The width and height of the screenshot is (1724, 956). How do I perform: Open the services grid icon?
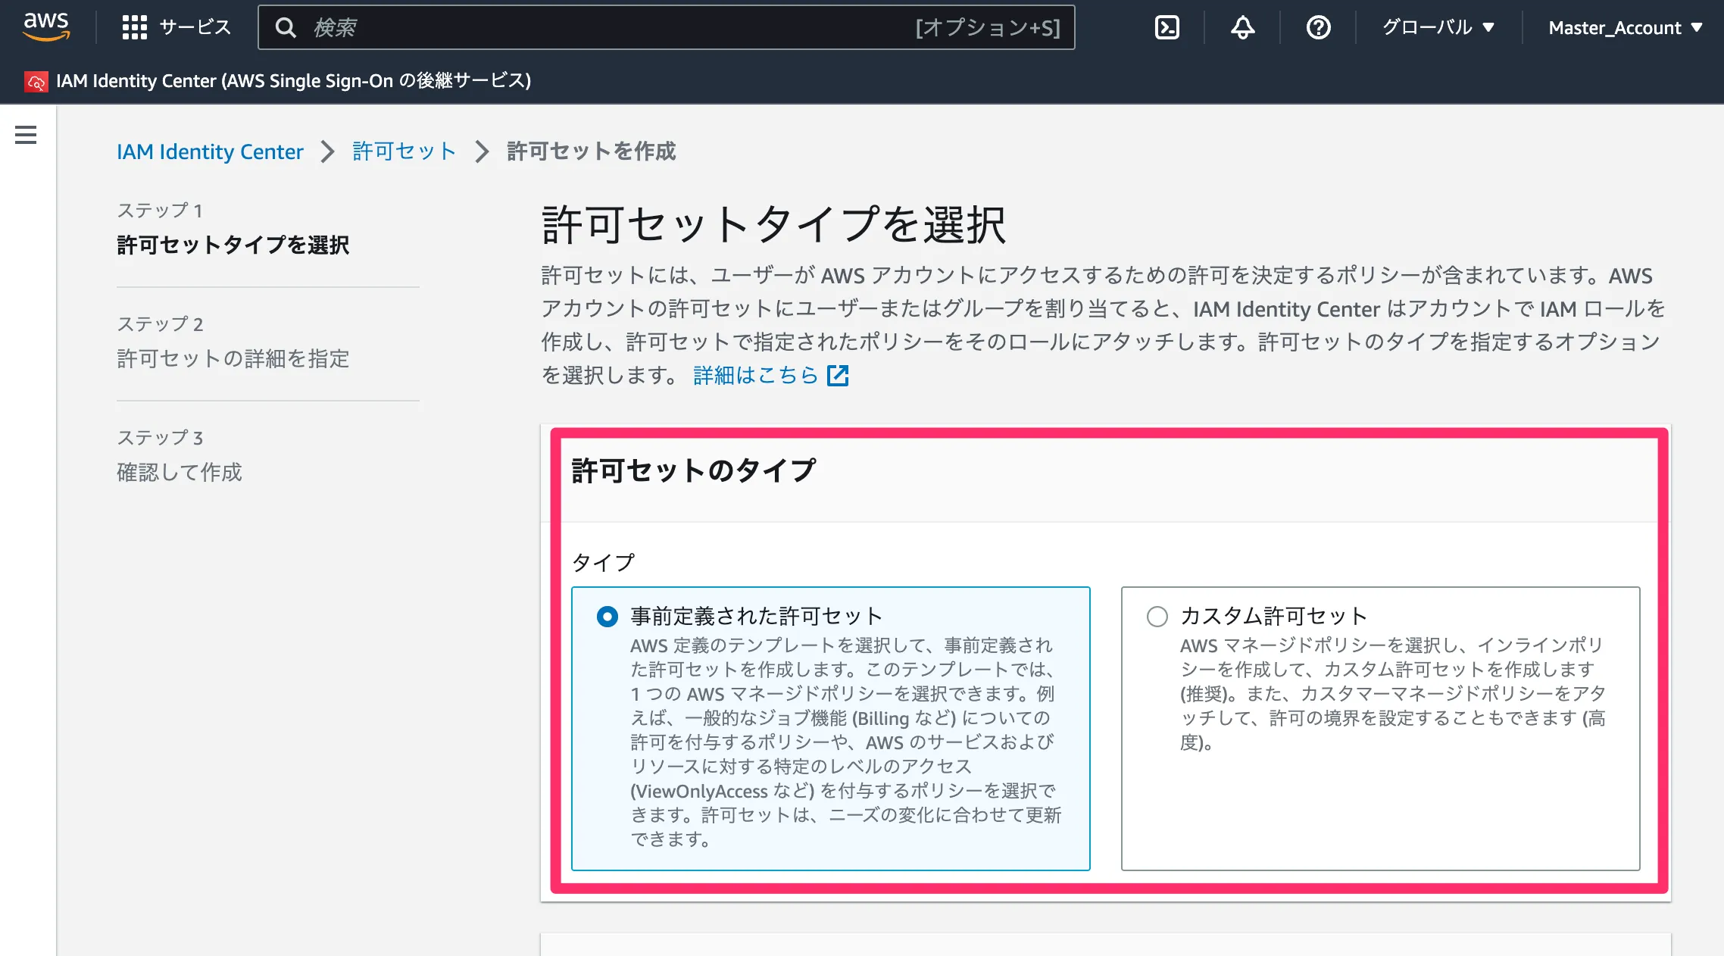click(x=134, y=28)
